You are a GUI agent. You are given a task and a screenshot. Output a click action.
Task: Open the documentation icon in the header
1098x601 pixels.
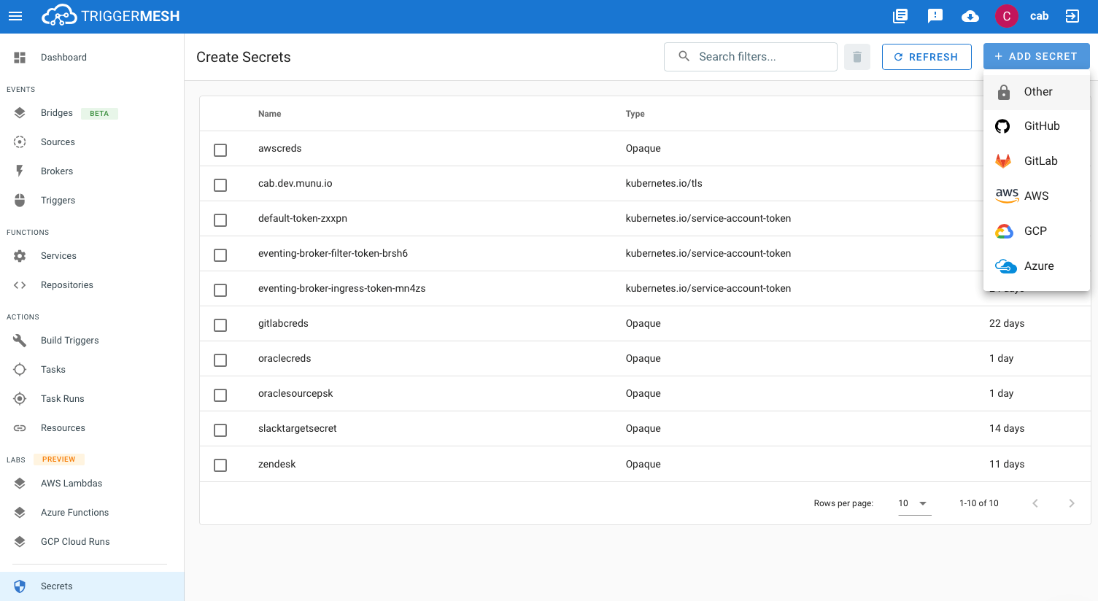tap(900, 15)
